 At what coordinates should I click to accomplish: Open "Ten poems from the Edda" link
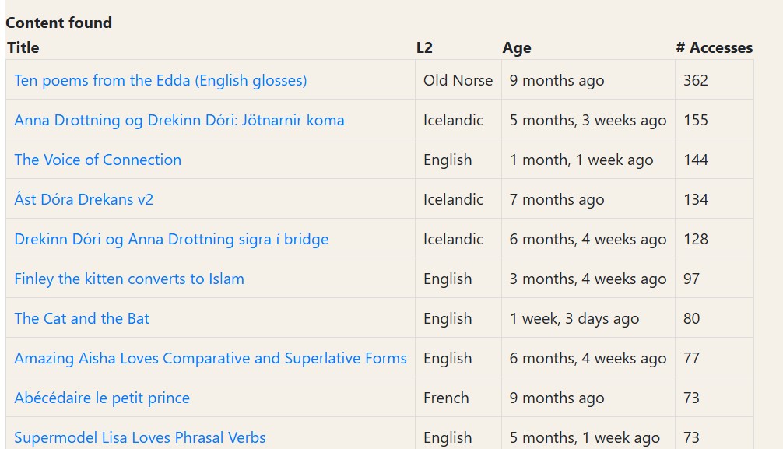click(160, 80)
